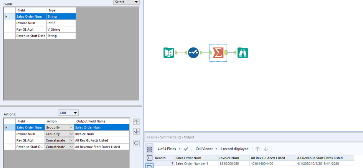Go to previous record with up arrow
The height and width of the screenshot is (168, 363).
(257, 149)
